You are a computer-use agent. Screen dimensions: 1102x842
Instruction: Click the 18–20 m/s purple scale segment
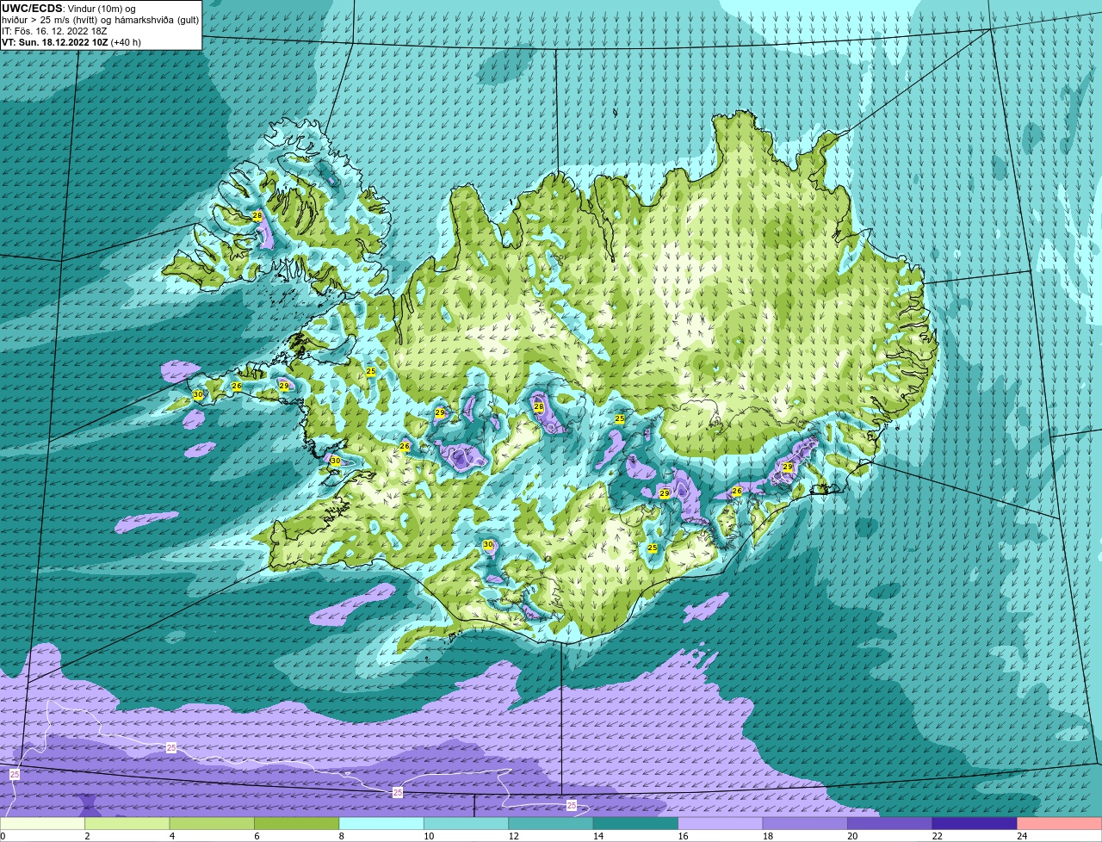coord(805,823)
